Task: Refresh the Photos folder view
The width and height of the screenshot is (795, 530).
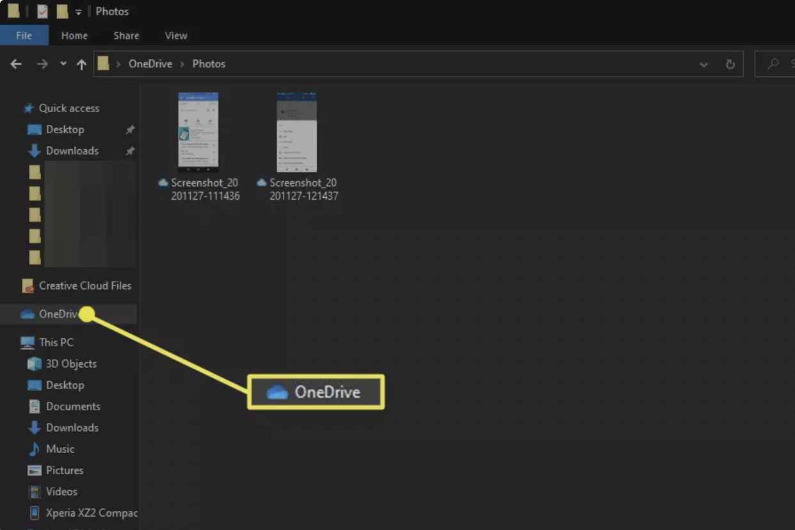Action: (x=730, y=64)
